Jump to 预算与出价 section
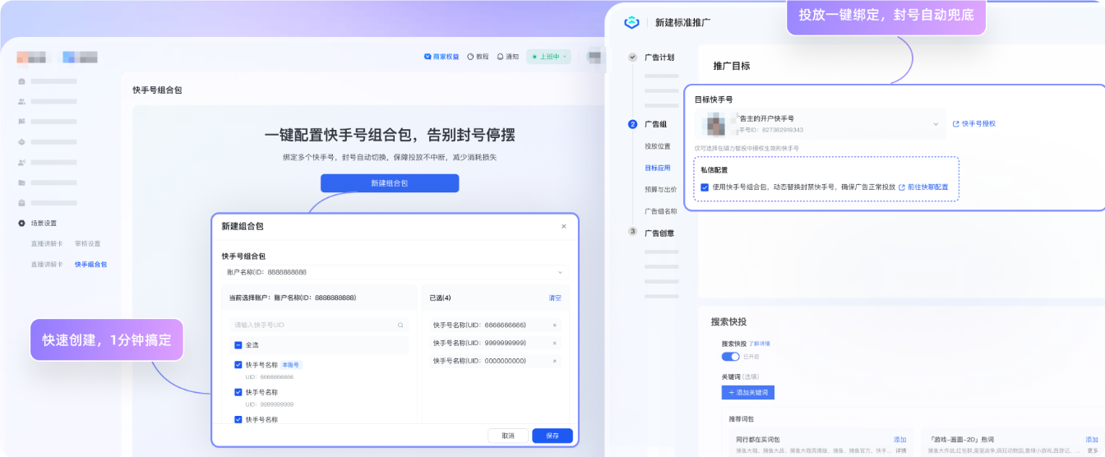This screenshot has width=1105, height=457. coord(659,189)
